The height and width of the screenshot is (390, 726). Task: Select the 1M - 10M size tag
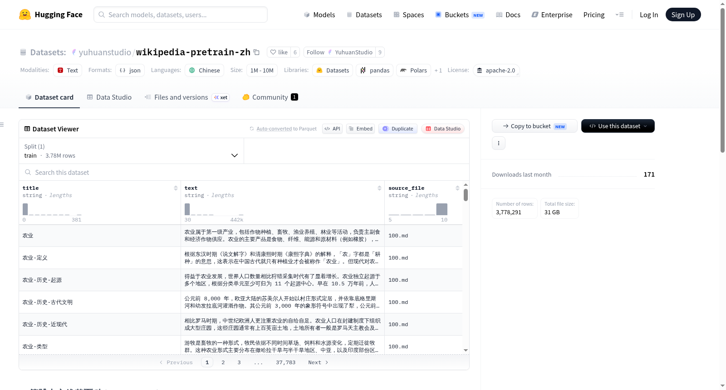click(262, 70)
